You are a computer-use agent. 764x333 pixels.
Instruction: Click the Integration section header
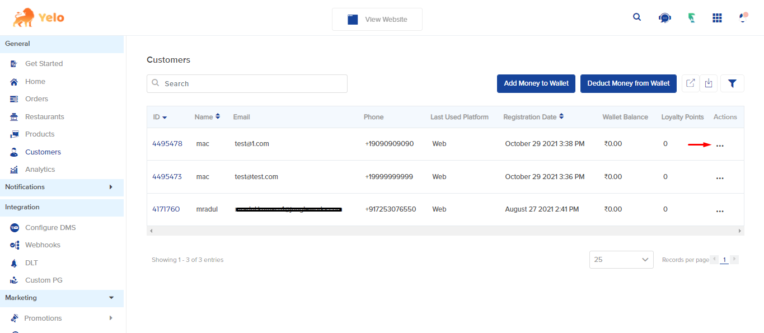pos(62,208)
